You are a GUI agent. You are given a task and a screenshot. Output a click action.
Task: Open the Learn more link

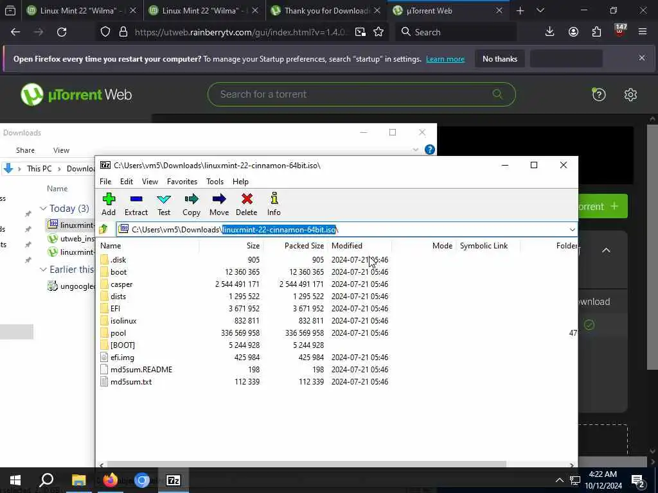445,59
